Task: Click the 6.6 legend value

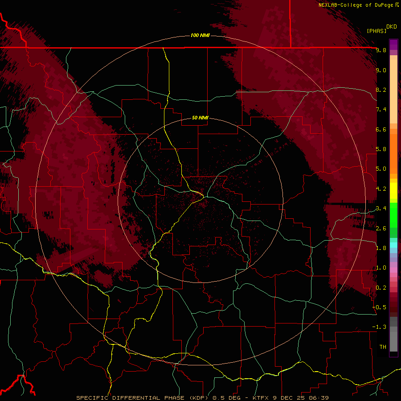Action: (x=381, y=129)
